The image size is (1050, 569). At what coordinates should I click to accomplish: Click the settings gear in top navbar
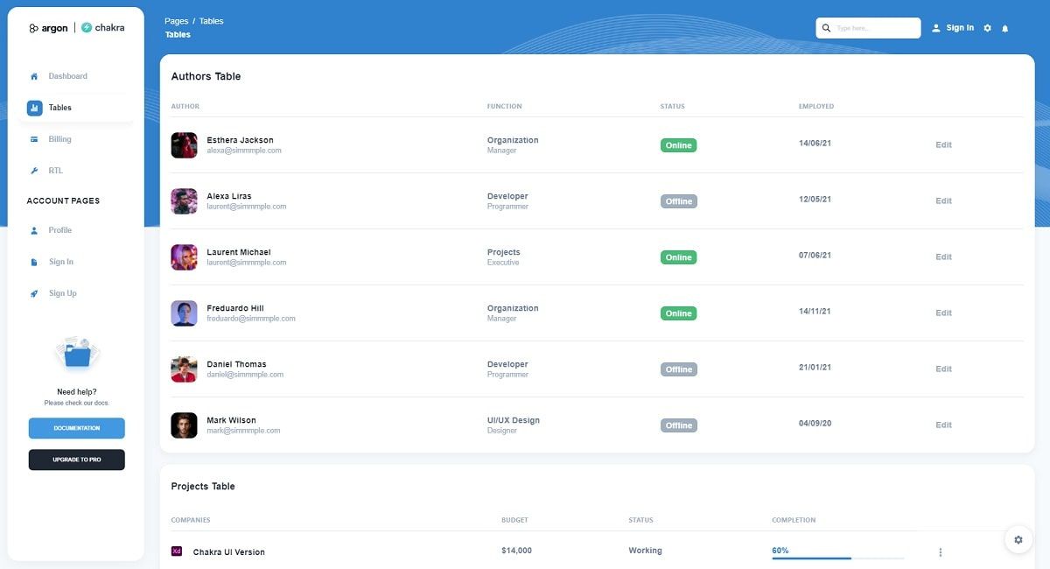[987, 27]
